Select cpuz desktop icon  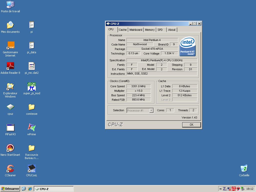[10, 107]
